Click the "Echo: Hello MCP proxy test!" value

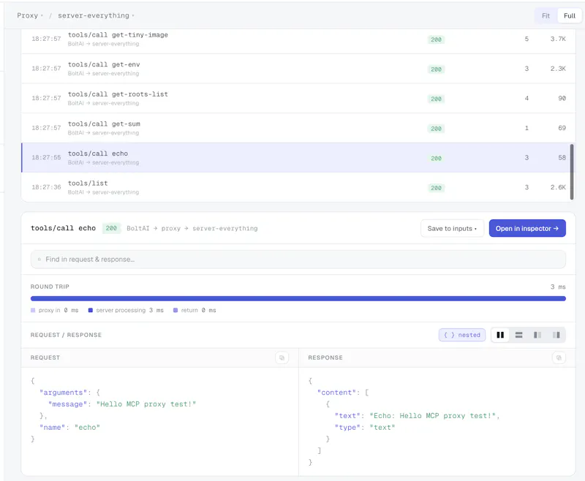pos(433,416)
